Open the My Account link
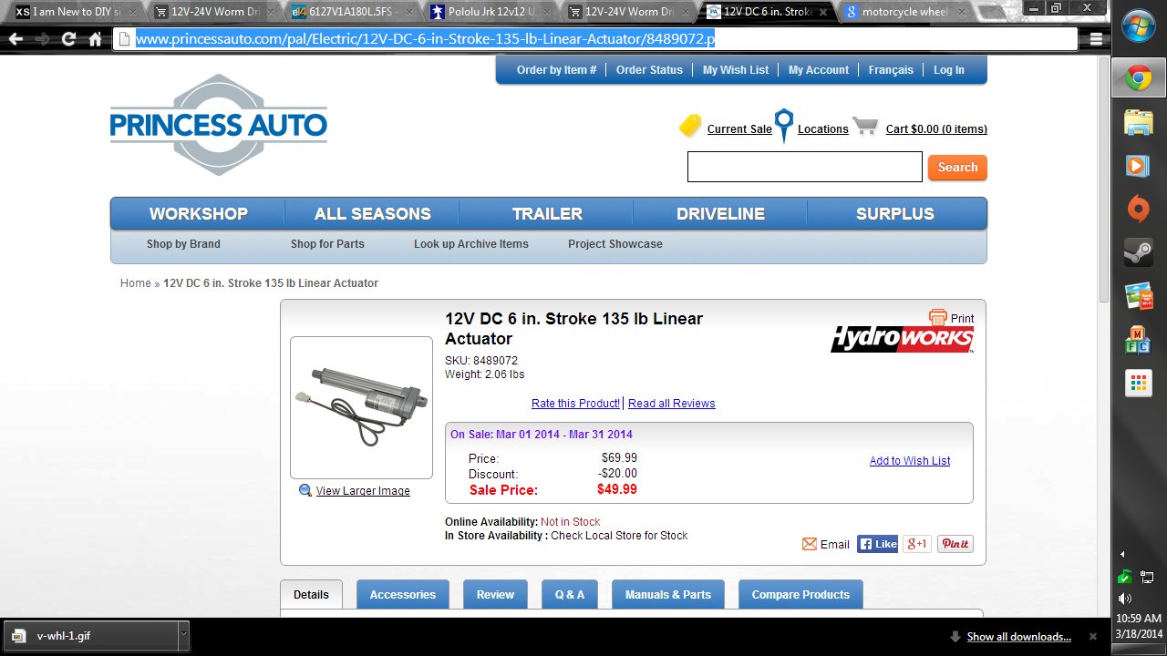The image size is (1167, 656). pos(819,70)
